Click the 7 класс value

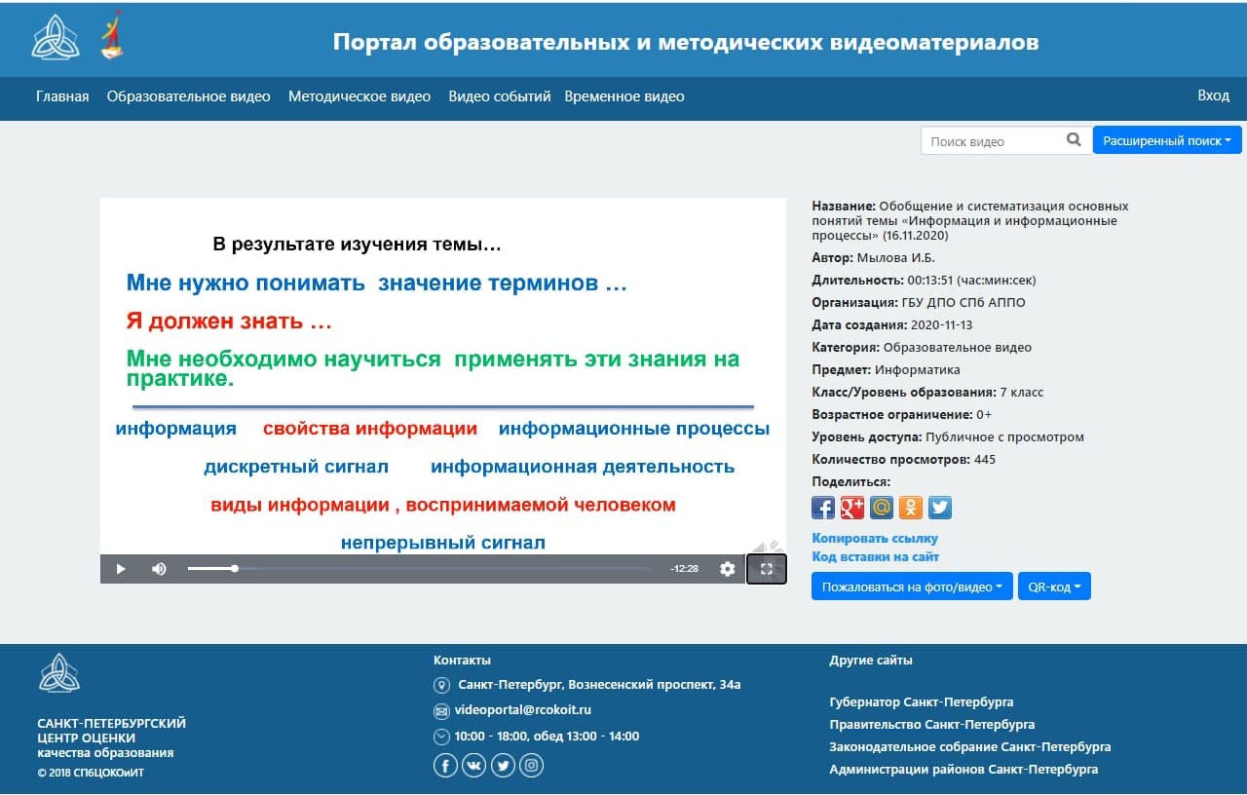point(1021,393)
